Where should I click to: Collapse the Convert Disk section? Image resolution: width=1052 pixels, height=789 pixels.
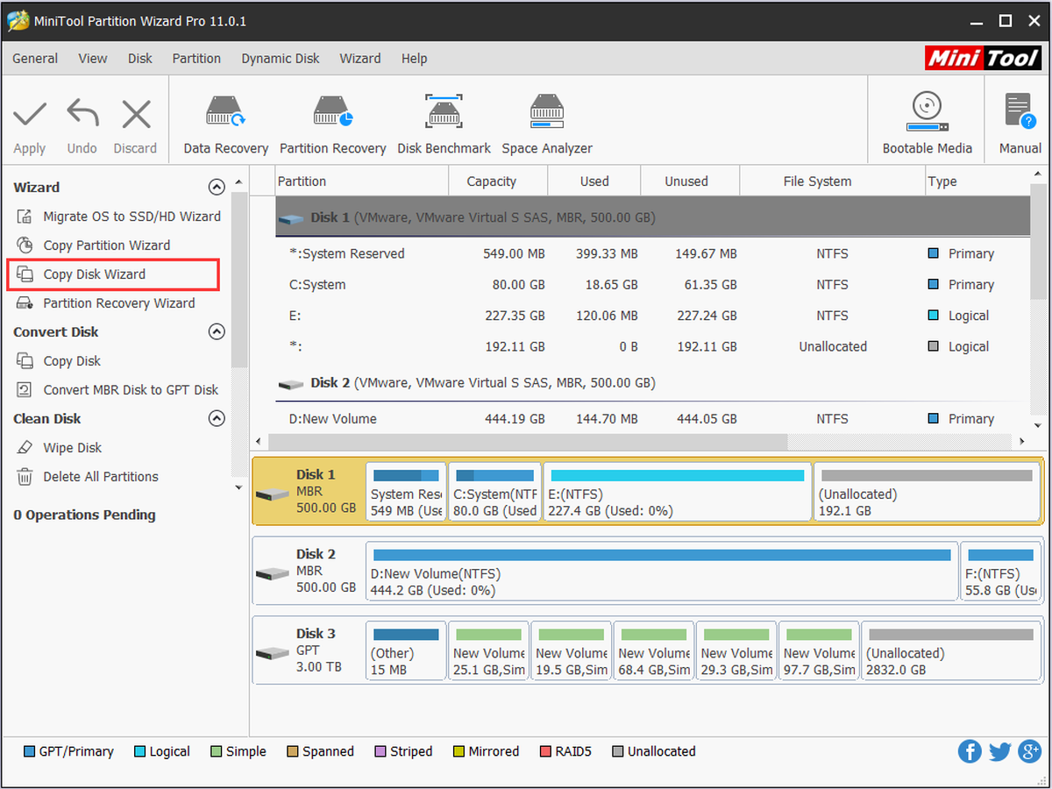(x=217, y=331)
